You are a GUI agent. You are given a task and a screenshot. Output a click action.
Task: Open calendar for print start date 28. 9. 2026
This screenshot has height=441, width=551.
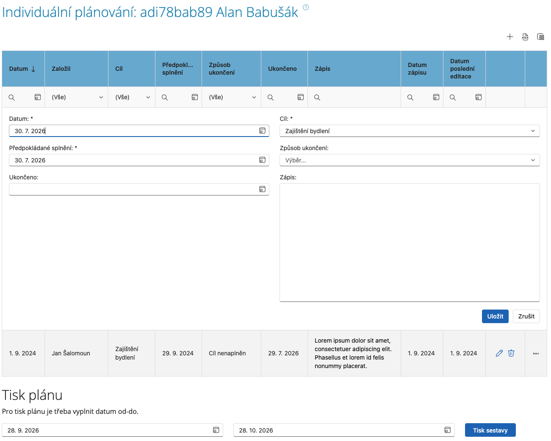pos(216,430)
